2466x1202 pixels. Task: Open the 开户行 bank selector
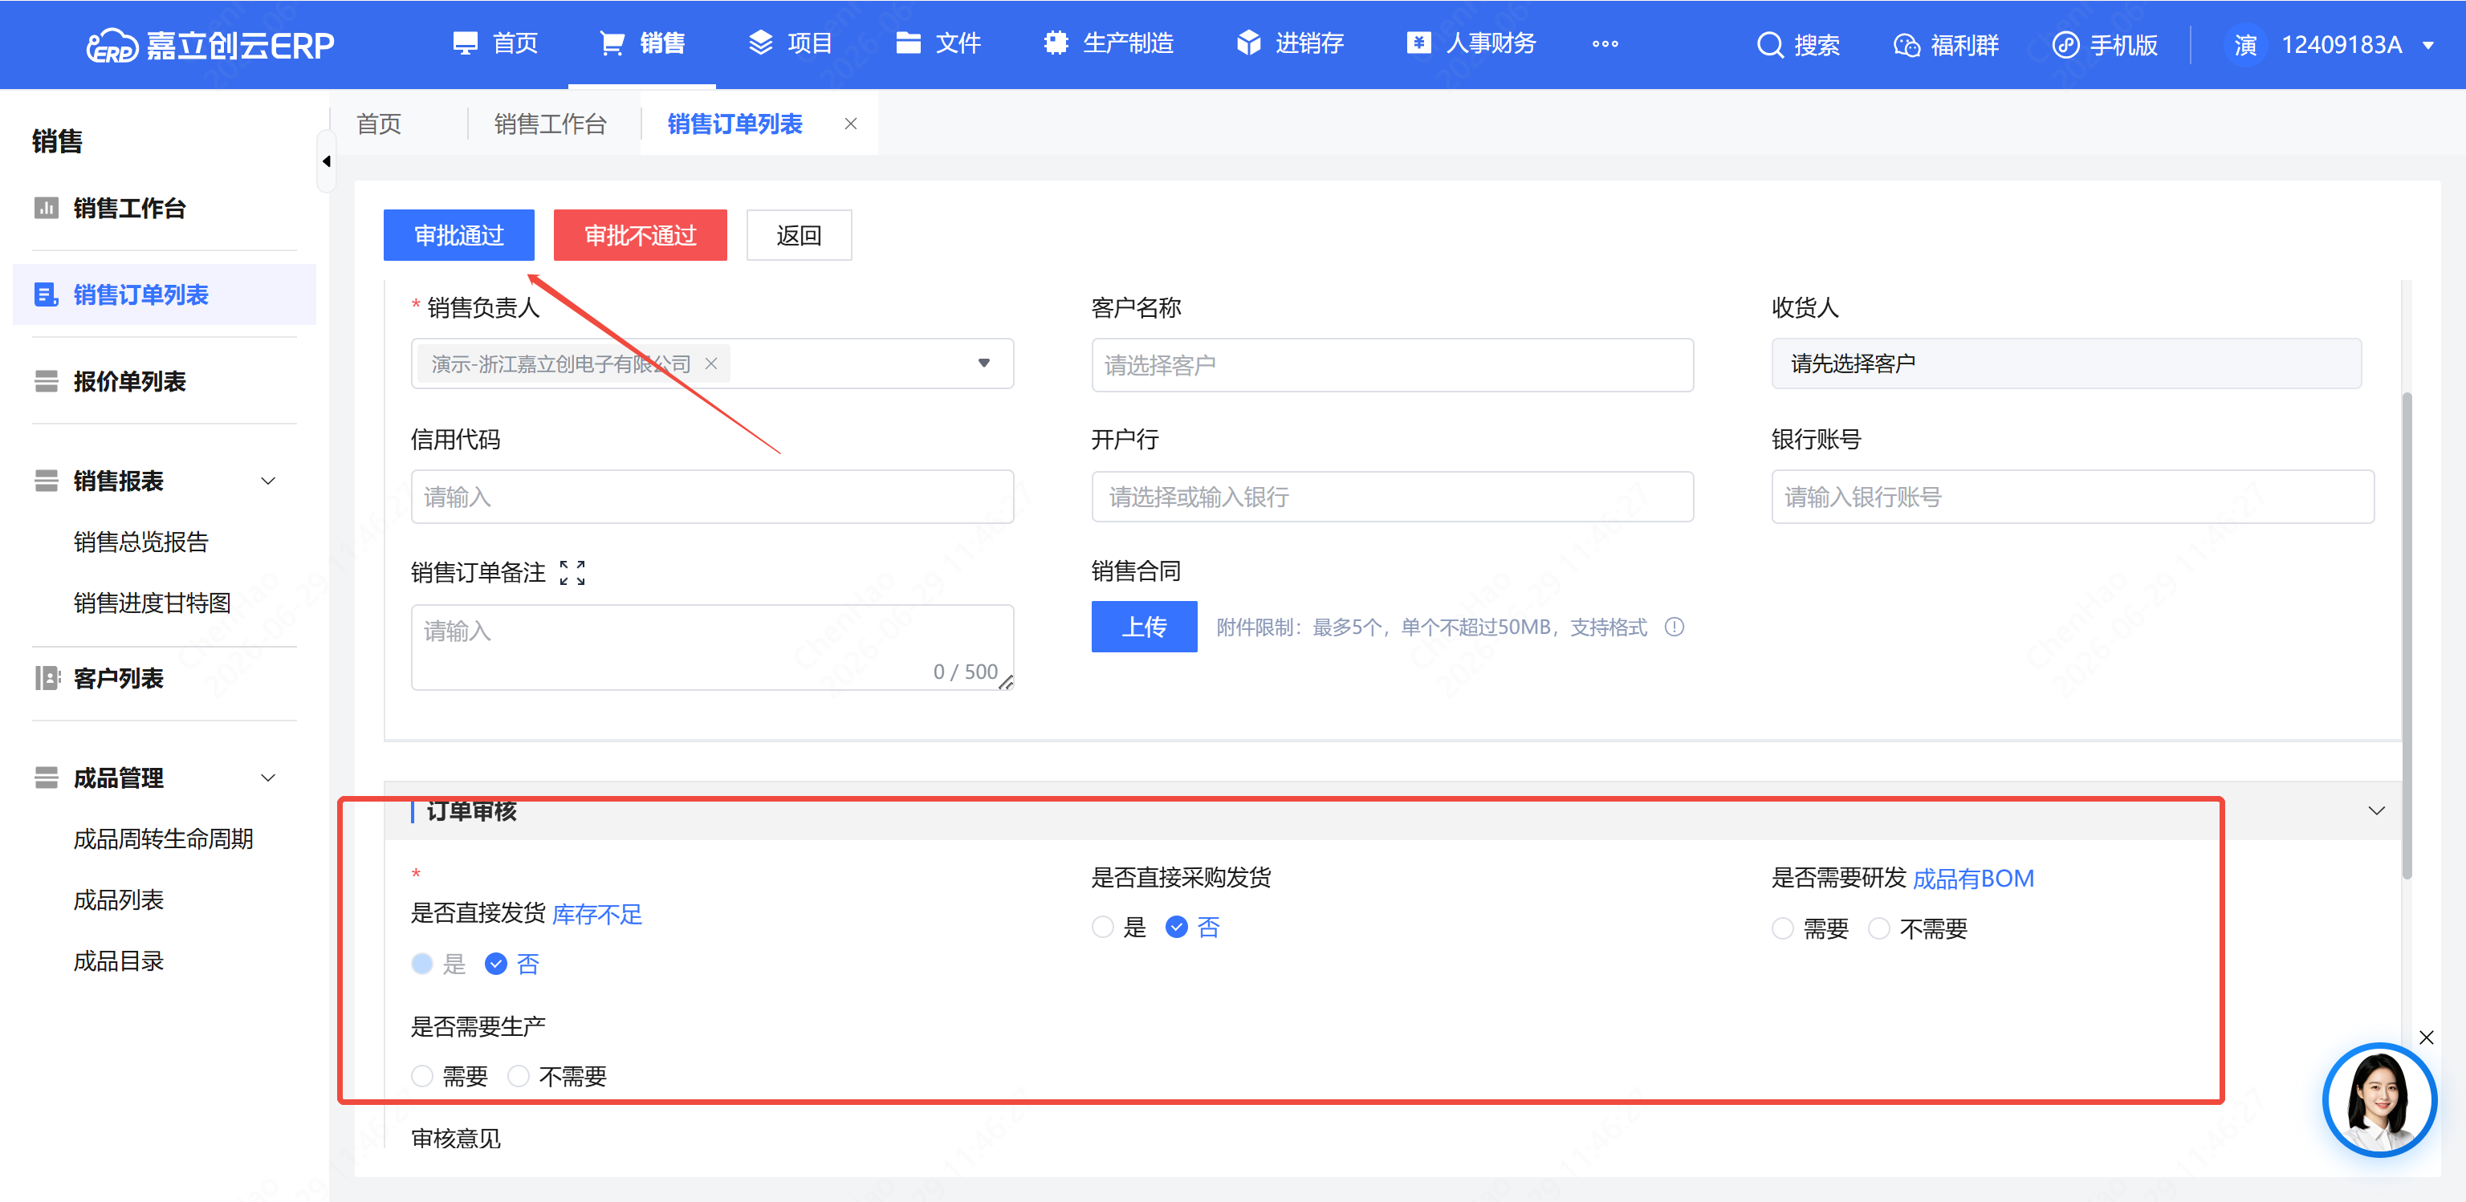pos(1392,497)
